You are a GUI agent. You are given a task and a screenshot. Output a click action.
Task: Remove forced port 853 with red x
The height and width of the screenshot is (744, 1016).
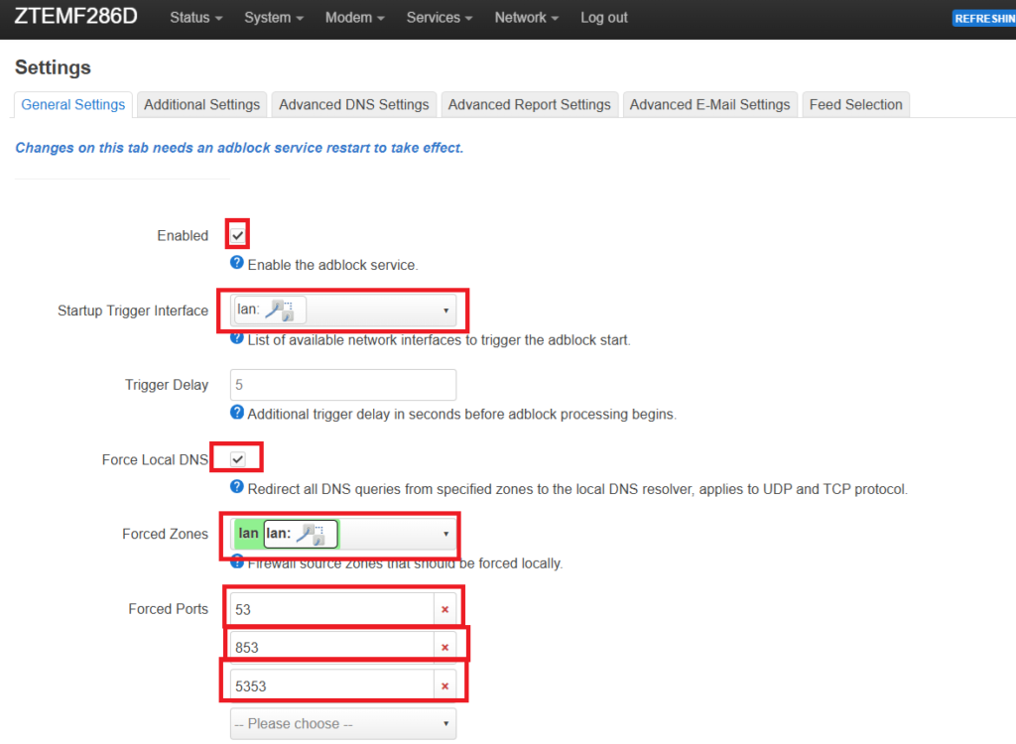pyautogui.click(x=444, y=648)
